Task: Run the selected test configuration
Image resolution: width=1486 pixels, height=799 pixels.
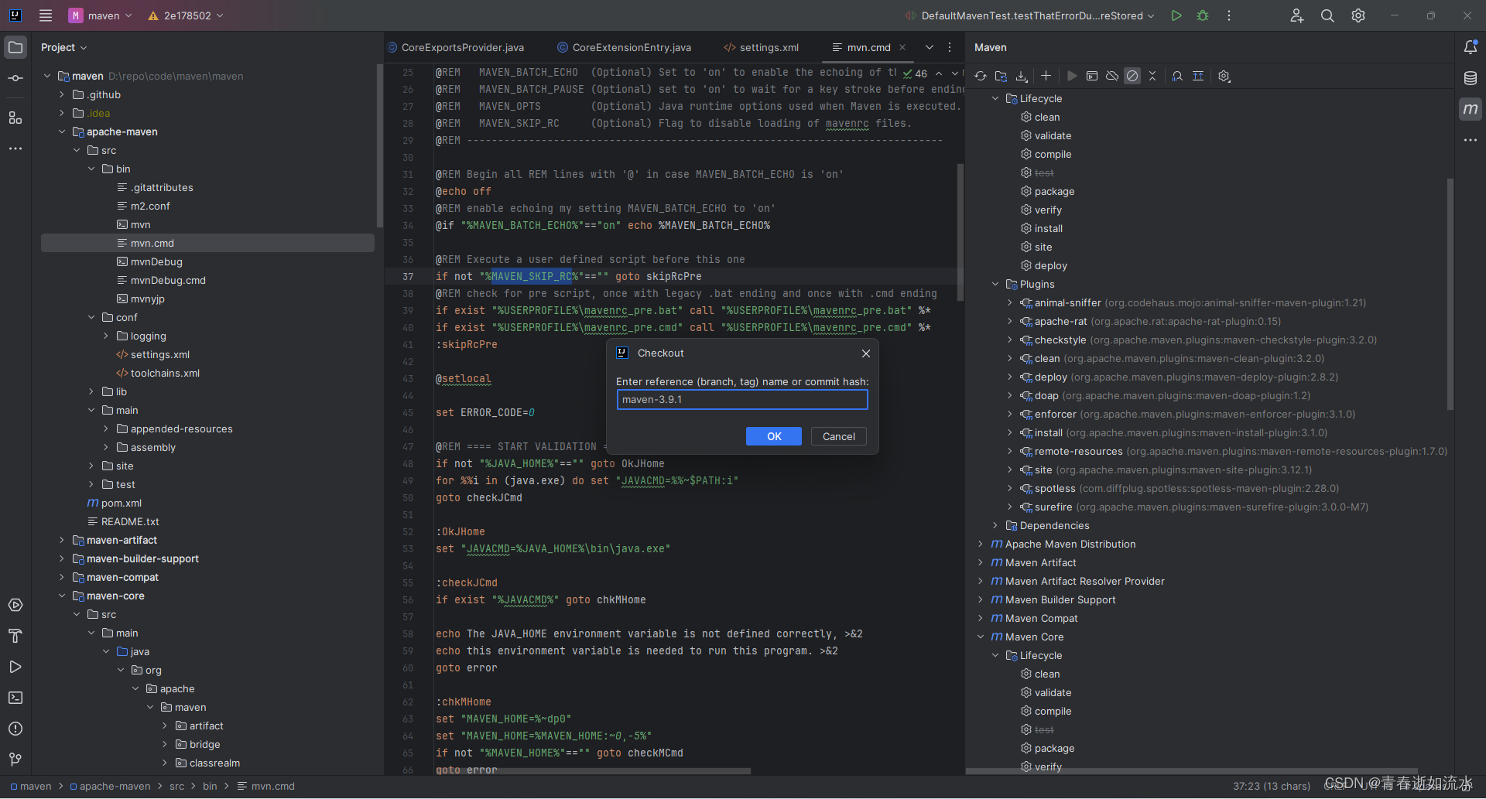Action: tap(1176, 15)
